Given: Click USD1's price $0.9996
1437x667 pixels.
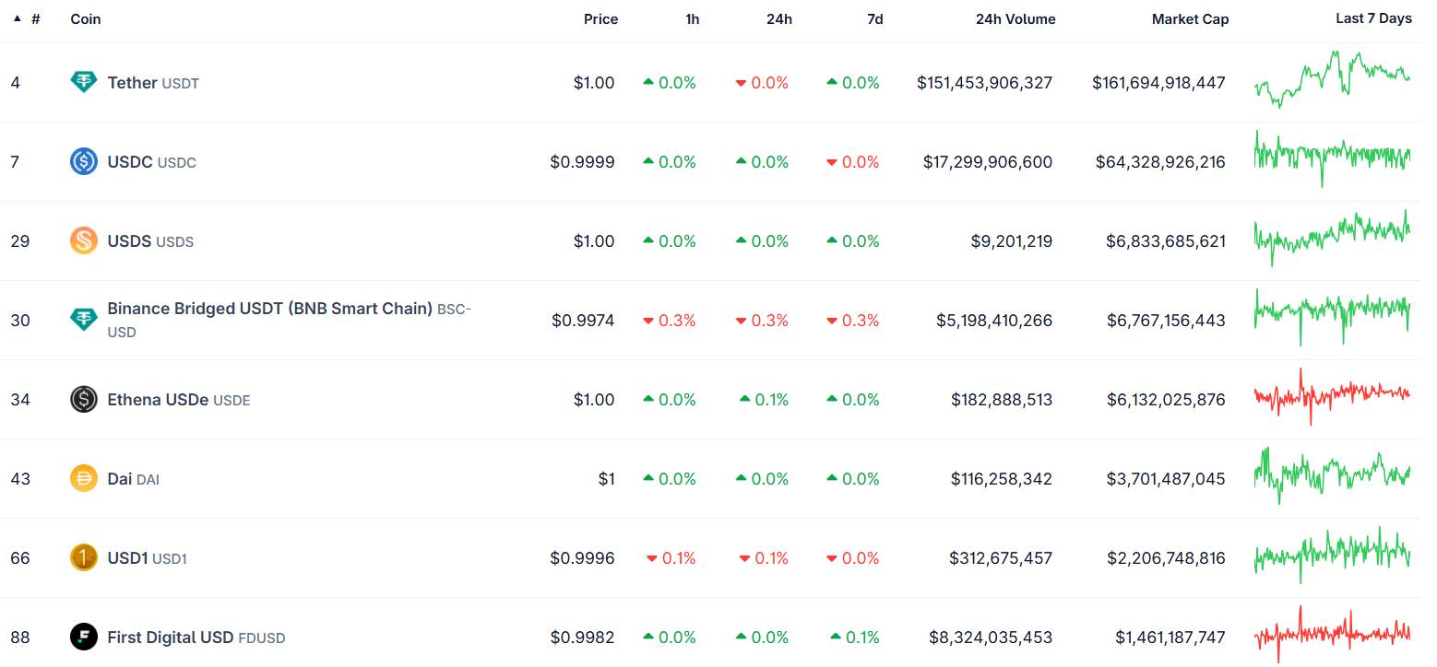Looking at the screenshot, I should click(x=582, y=558).
